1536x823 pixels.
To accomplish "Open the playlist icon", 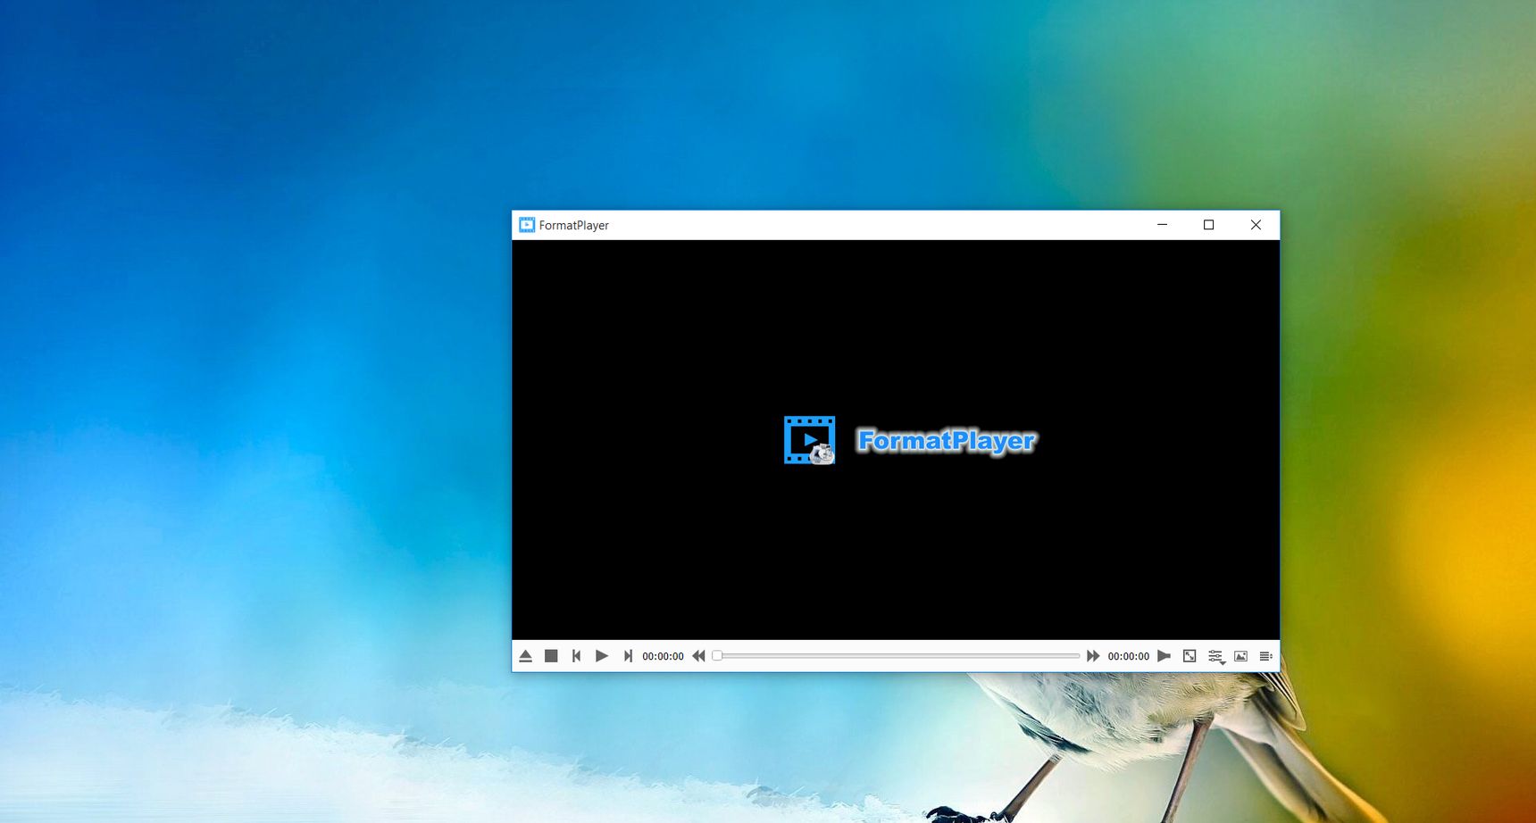I will 1265,656.
